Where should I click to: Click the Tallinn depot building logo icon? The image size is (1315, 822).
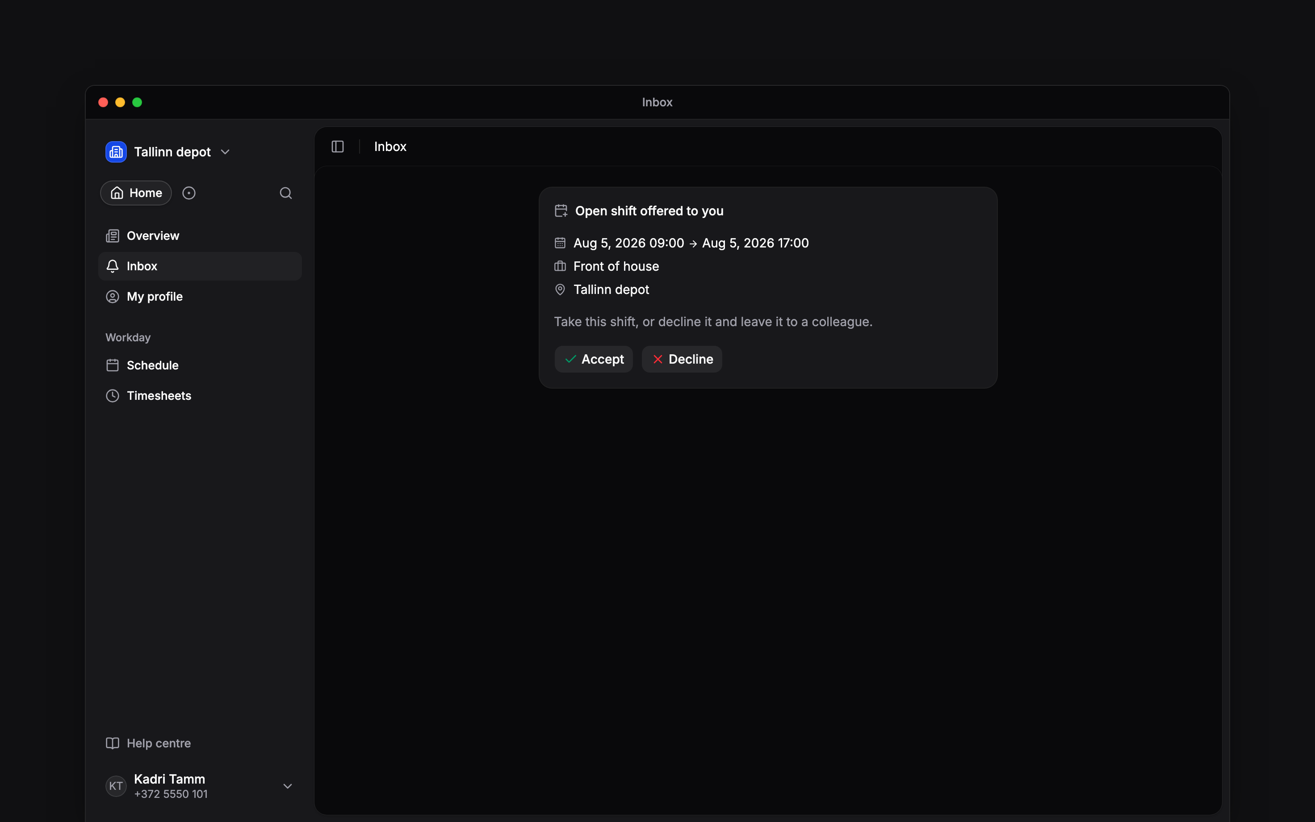[116, 152]
